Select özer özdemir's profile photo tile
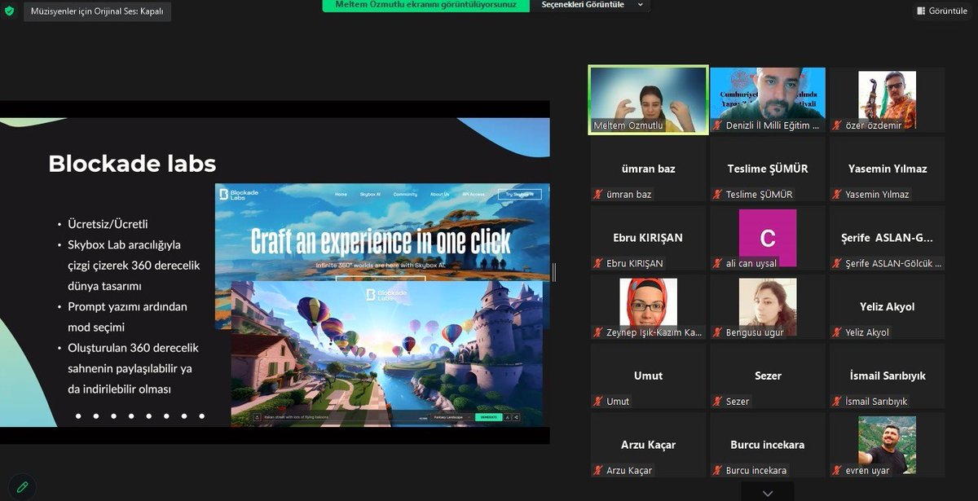The height and width of the screenshot is (501, 978). pos(887,99)
